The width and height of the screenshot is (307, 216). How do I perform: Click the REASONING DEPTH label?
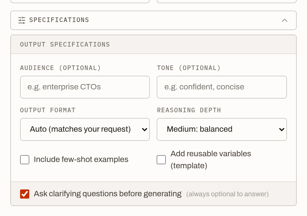pyautogui.click(x=189, y=110)
